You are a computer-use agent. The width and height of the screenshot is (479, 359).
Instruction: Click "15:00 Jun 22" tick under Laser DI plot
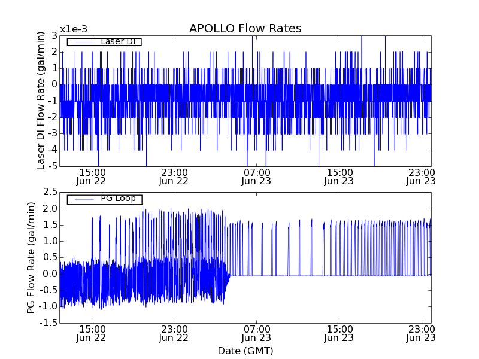pyautogui.click(x=91, y=177)
